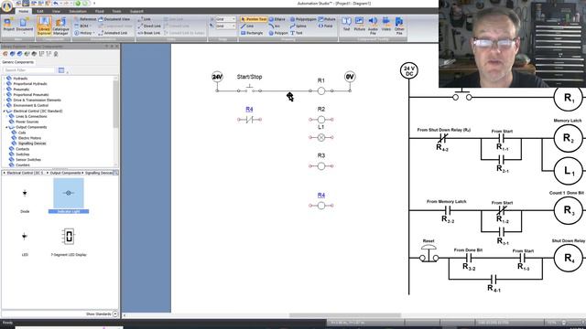Open the History dropdown in ribbon
The width and height of the screenshot is (586, 329).
tap(84, 33)
